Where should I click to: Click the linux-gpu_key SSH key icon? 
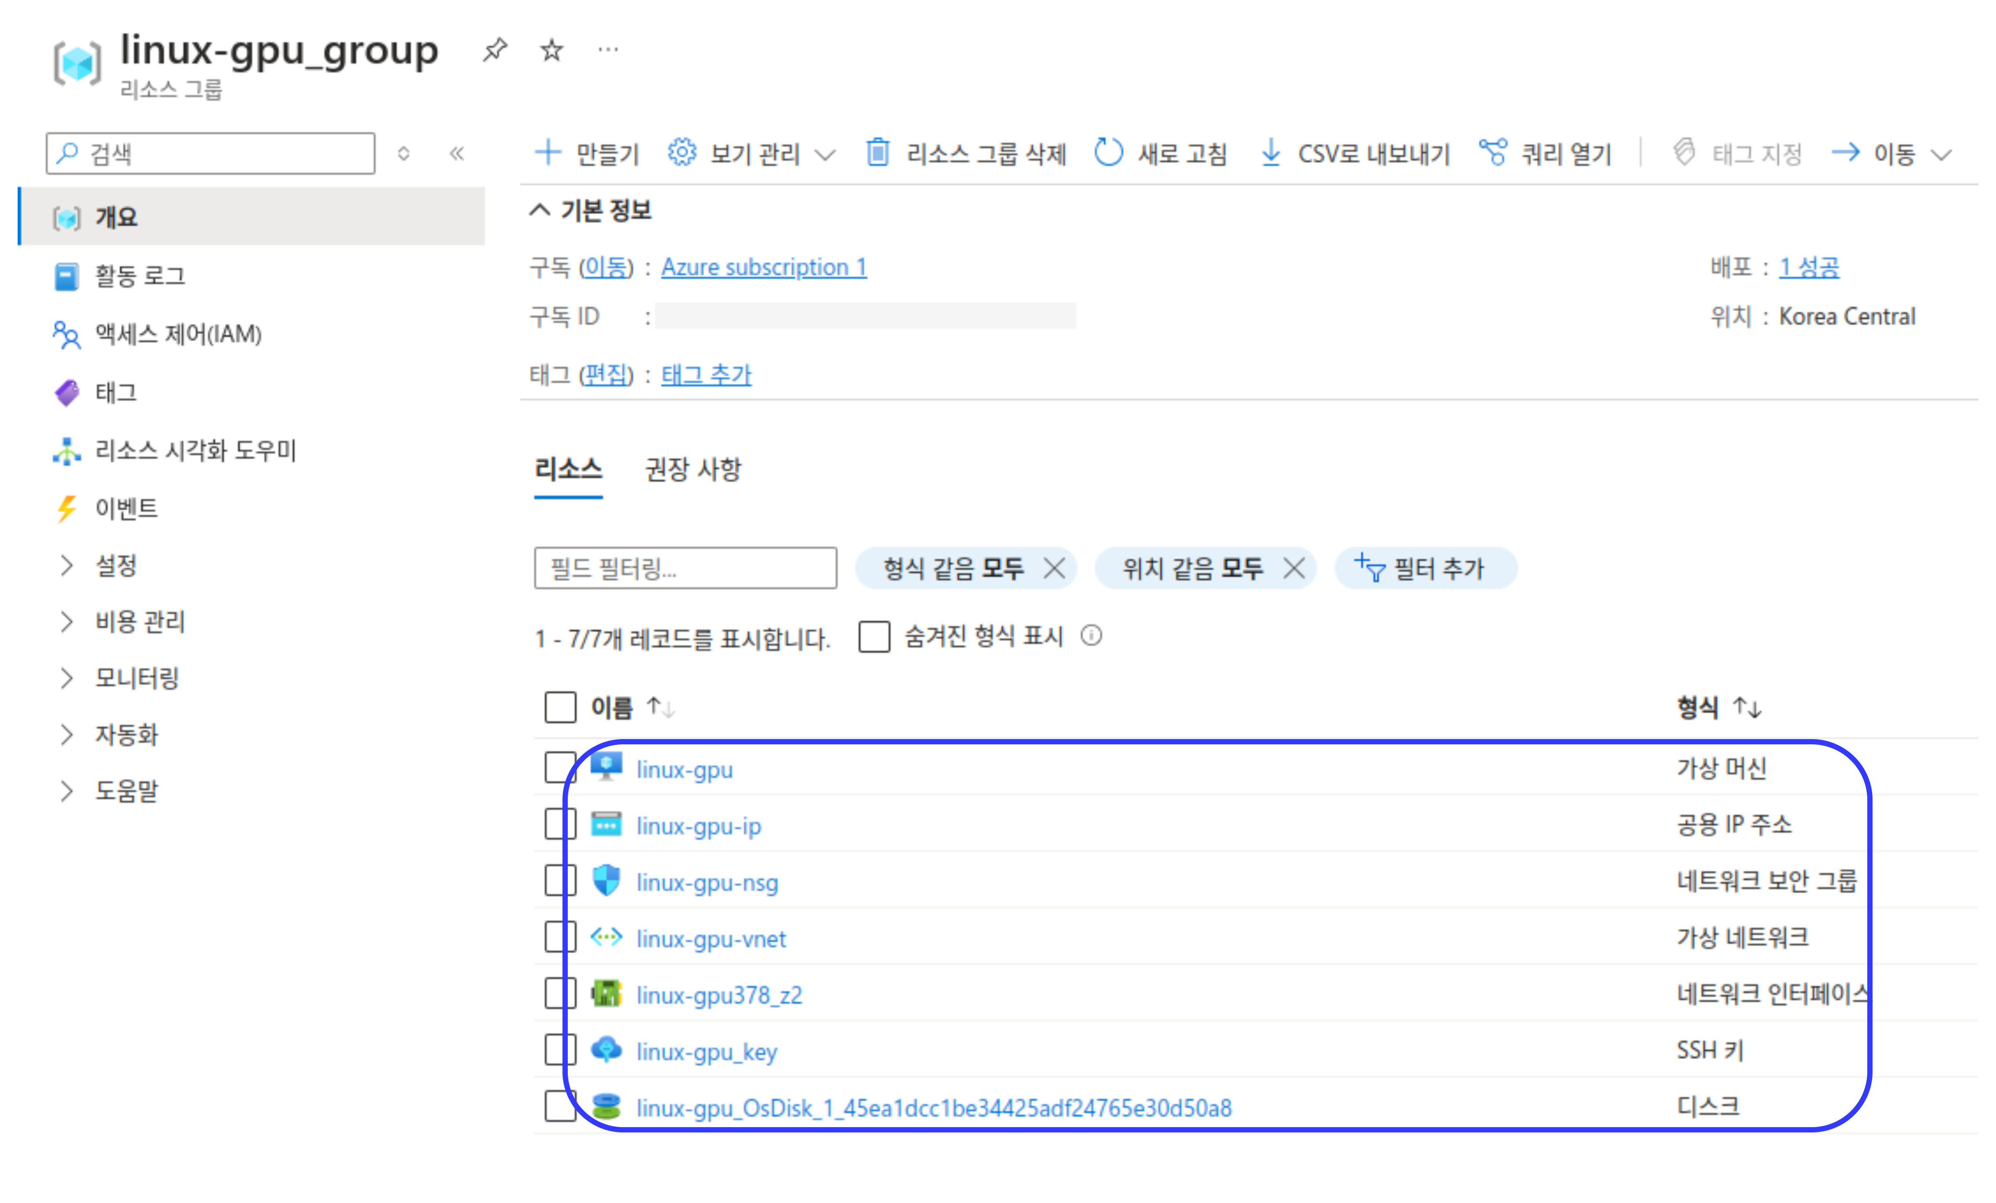pos(606,1050)
